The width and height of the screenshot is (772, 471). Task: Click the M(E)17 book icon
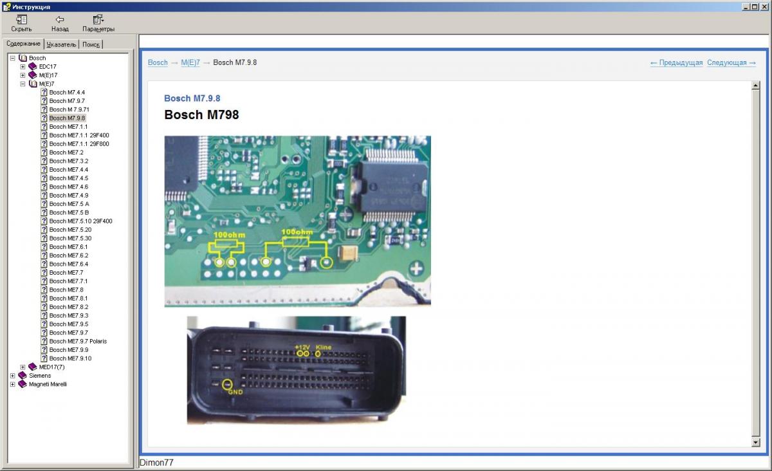[33, 75]
